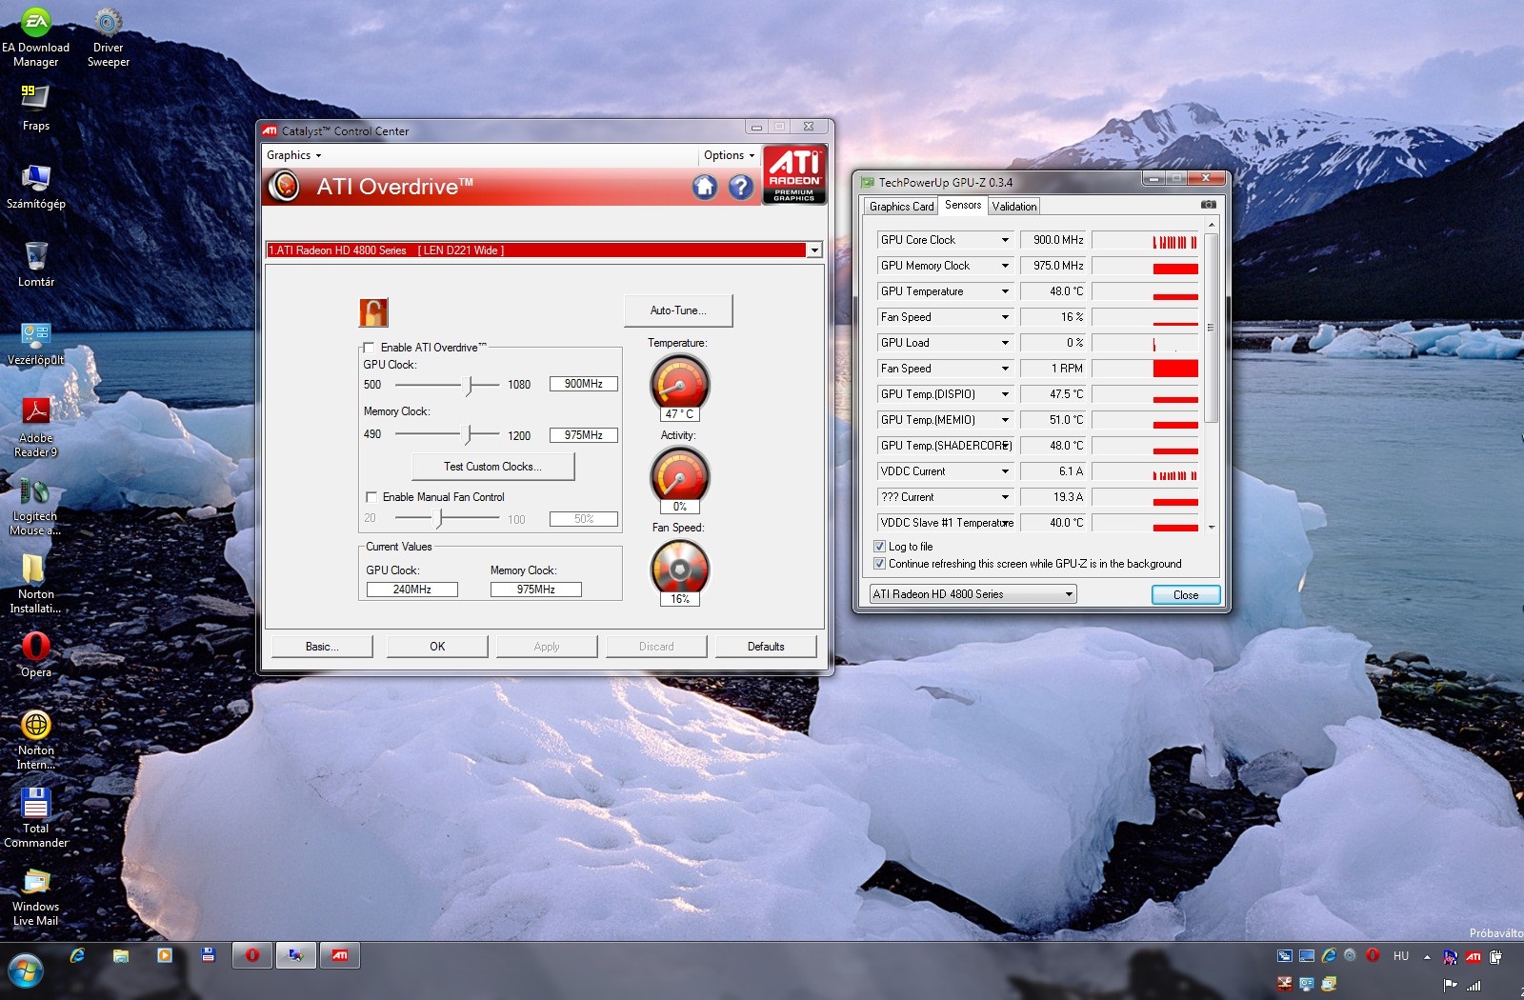The height and width of the screenshot is (1000, 1524).
Task: Open the GPU-Z device dropdown next to Close
Action: pyautogui.click(x=973, y=594)
